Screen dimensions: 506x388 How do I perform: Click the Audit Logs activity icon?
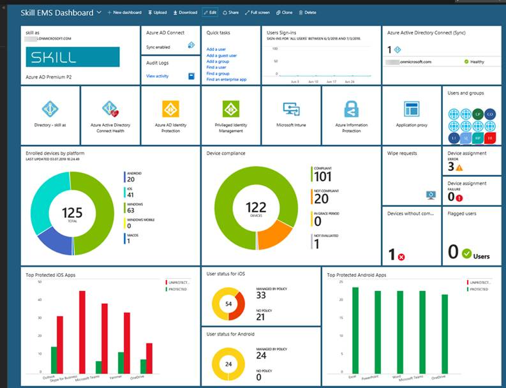point(191,76)
